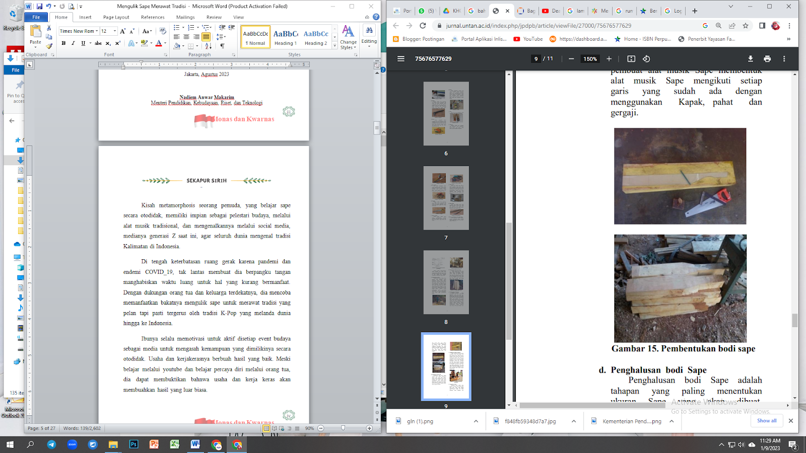Click Show all downloads
Viewport: 806px width, 453px height.
point(767,421)
